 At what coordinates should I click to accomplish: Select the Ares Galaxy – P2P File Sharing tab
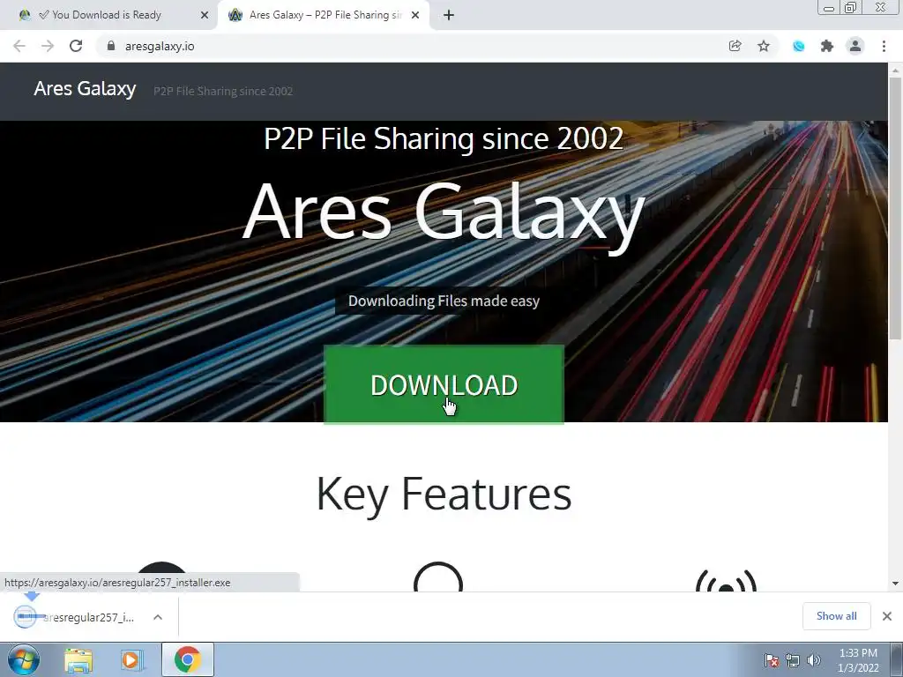[325, 15]
